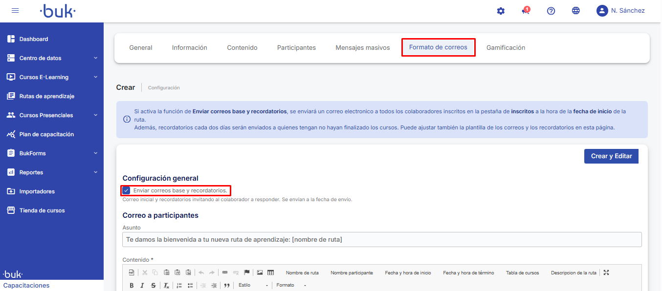Switch to the Gamificación tab
The image size is (662, 291).
pos(506,48)
